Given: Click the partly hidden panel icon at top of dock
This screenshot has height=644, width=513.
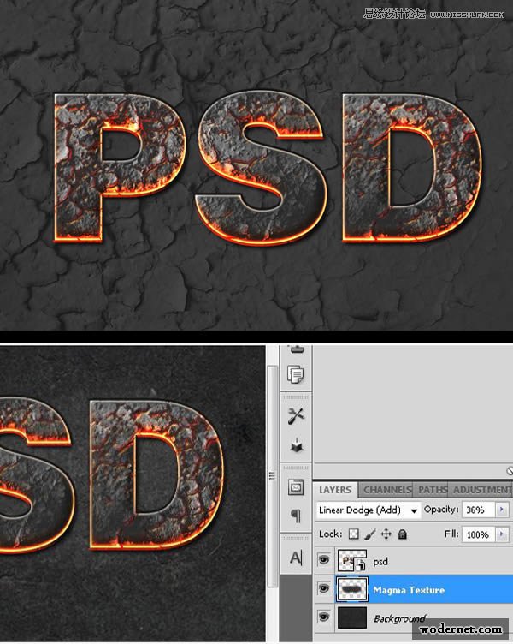Looking at the screenshot, I should coord(296,349).
